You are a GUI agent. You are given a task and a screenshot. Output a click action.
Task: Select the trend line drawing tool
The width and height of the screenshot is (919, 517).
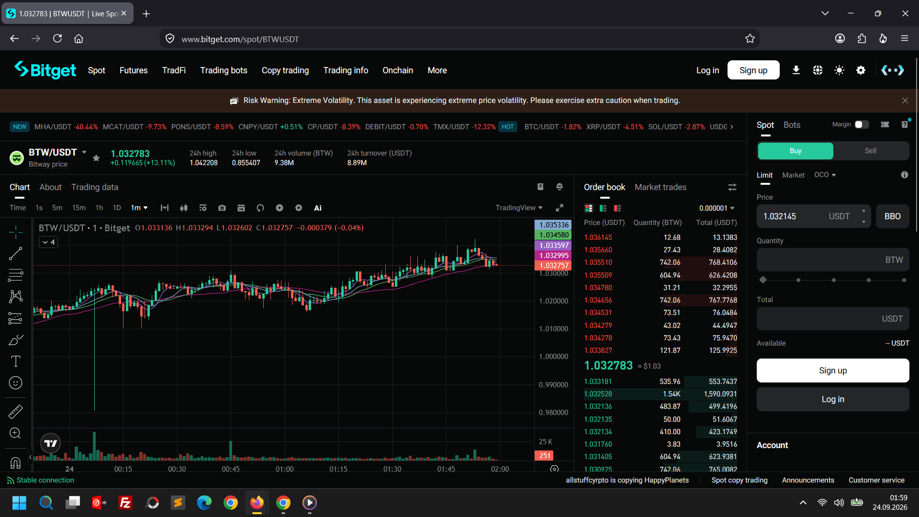click(x=15, y=254)
